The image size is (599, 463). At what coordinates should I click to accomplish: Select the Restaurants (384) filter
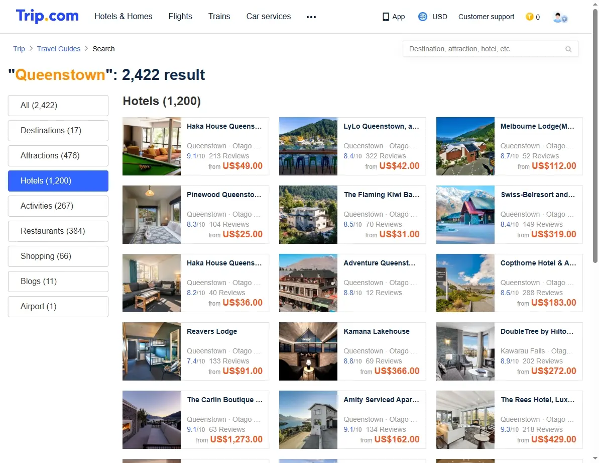tap(58, 231)
